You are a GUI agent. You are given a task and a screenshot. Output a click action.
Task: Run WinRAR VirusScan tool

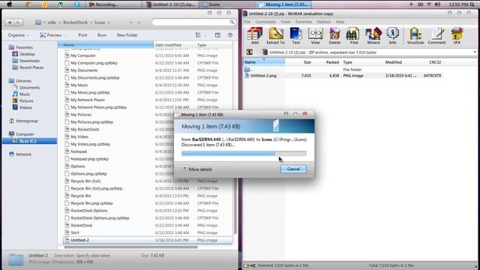[415, 35]
